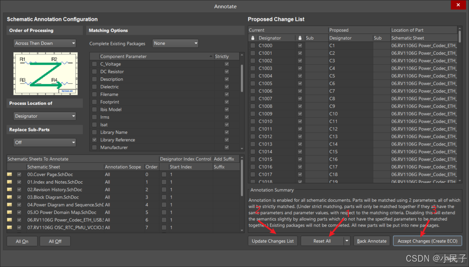Enable the Footprint parameter checkbox
Screen dimensions: 469x267
pyautogui.click(x=94, y=102)
